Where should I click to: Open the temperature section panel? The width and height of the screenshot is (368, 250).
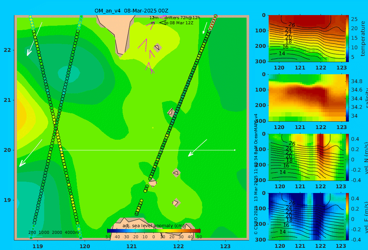click(307, 39)
